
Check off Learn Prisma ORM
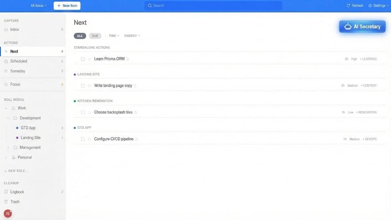tap(83, 59)
